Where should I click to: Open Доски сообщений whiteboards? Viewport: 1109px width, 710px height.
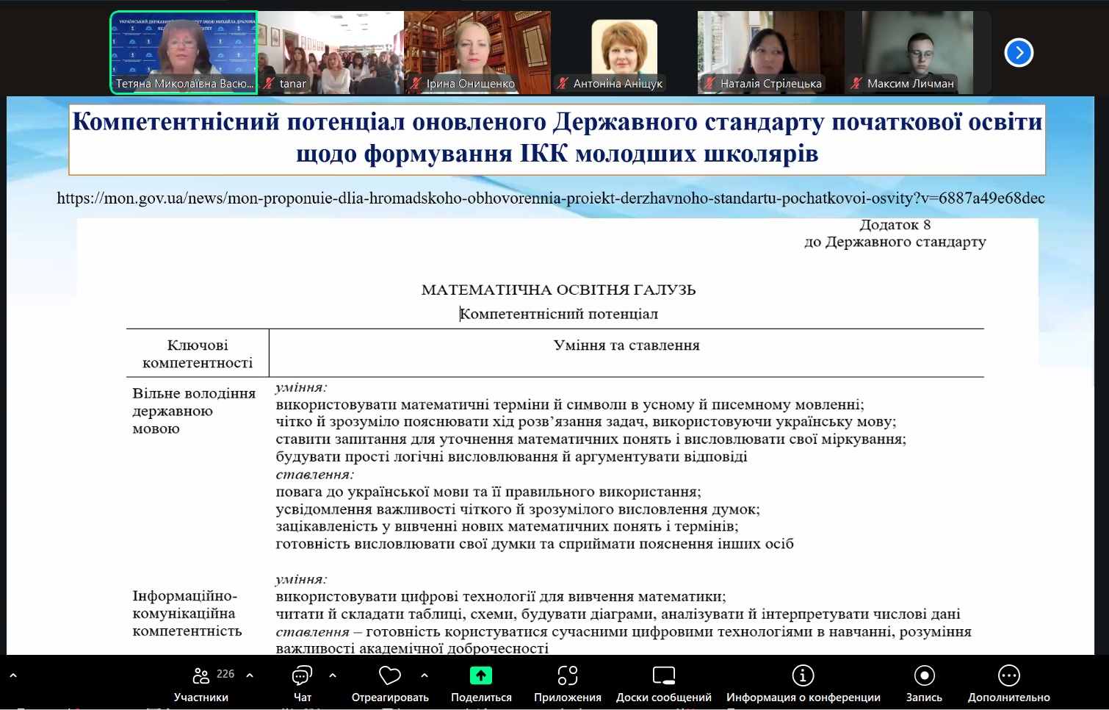[663, 676]
